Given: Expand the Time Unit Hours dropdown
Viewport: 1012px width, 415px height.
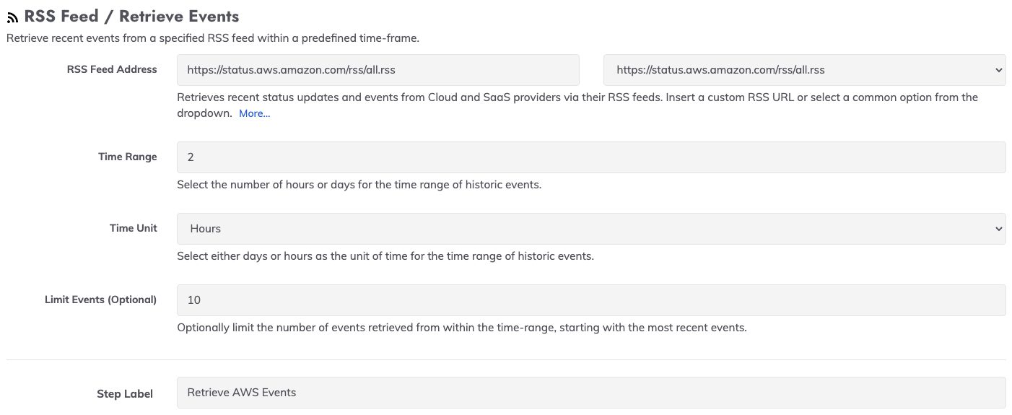Looking at the screenshot, I should point(591,228).
